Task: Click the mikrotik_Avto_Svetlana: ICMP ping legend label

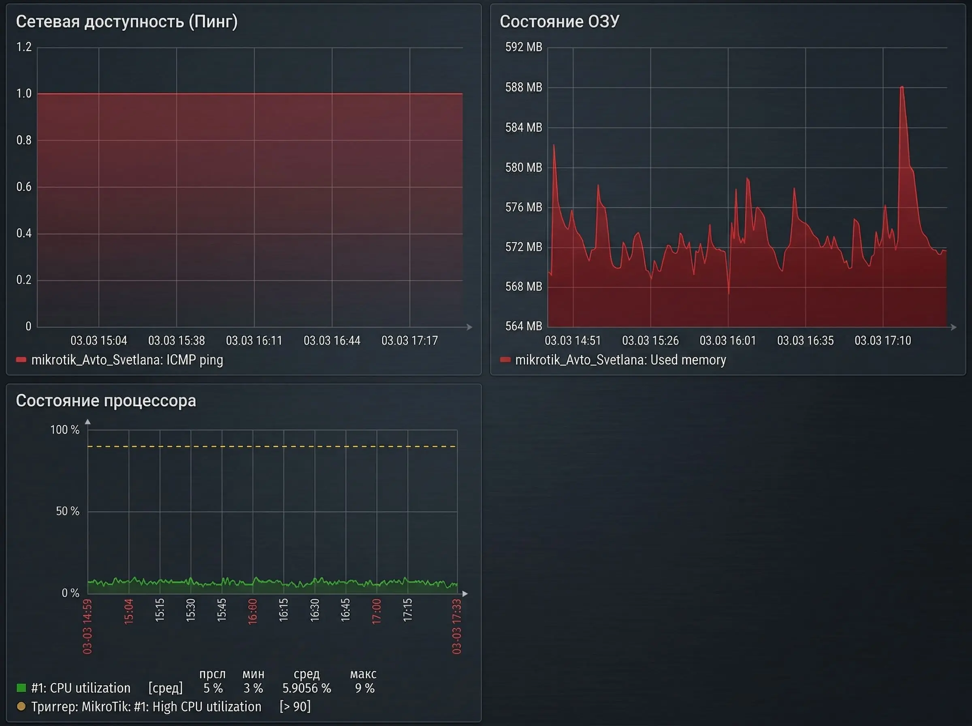Action: (127, 360)
